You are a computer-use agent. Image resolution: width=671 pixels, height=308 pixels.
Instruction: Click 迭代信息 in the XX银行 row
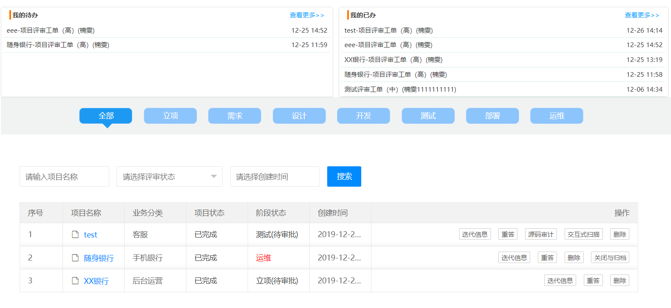click(560, 280)
